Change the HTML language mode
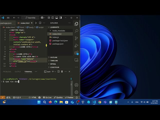 tap(34, 97)
